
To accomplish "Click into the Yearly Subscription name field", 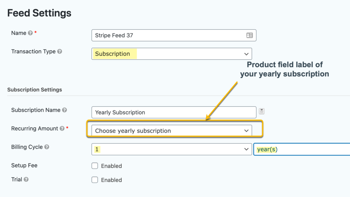I will pos(174,112).
